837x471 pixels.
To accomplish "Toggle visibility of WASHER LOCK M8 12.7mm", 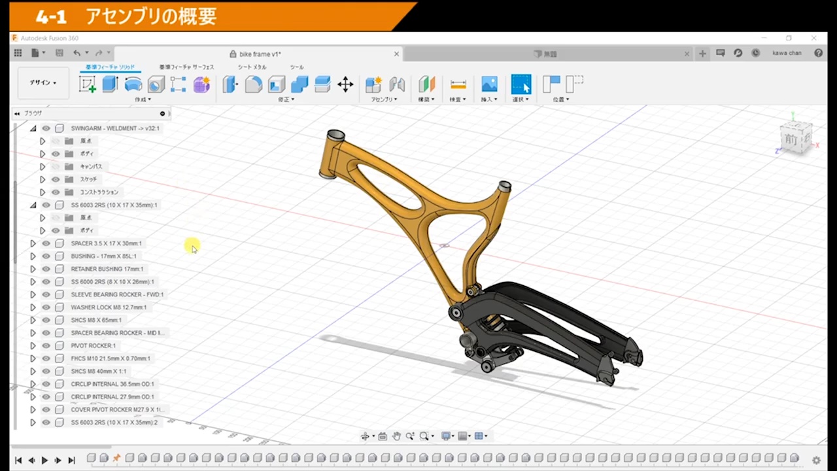I will tap(46, 307).
